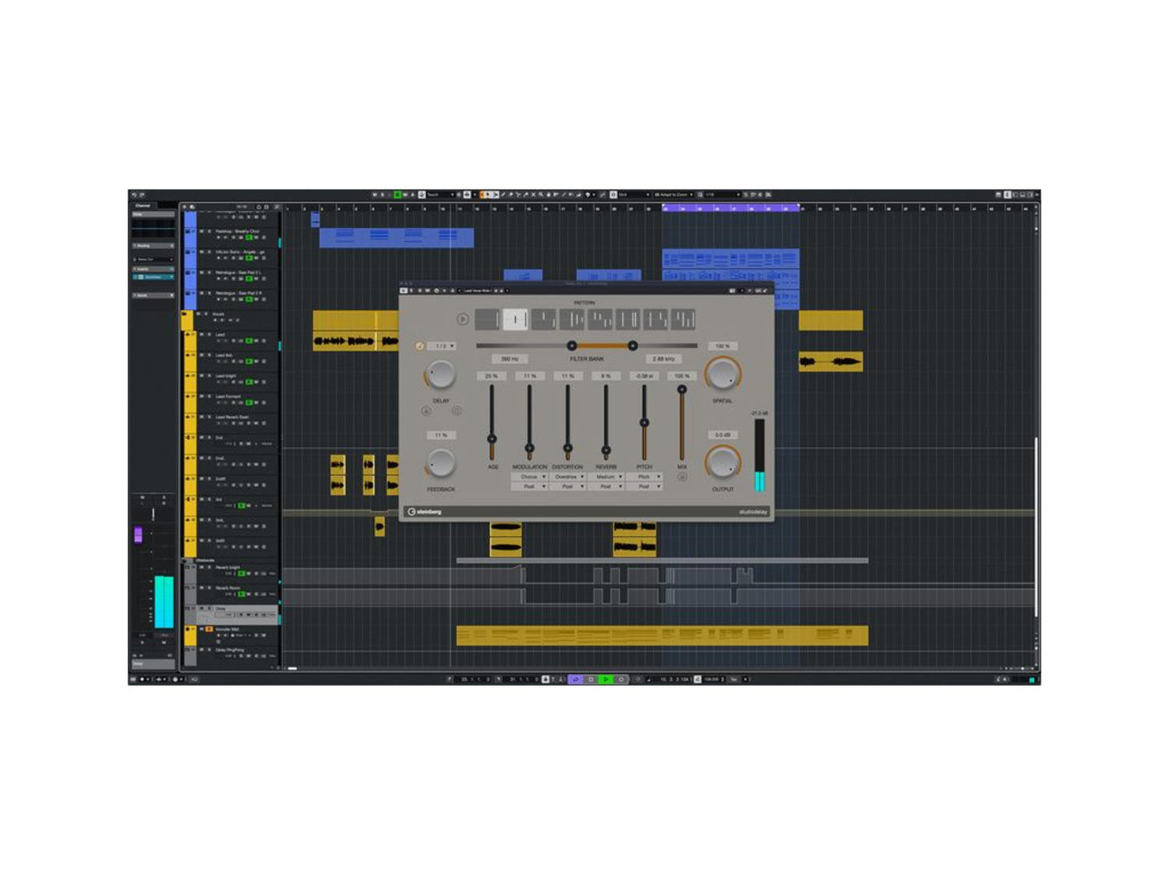Select the second pattern button in the PATTERN row
Screen dimensions: 1169x876
tap(515, 320)
